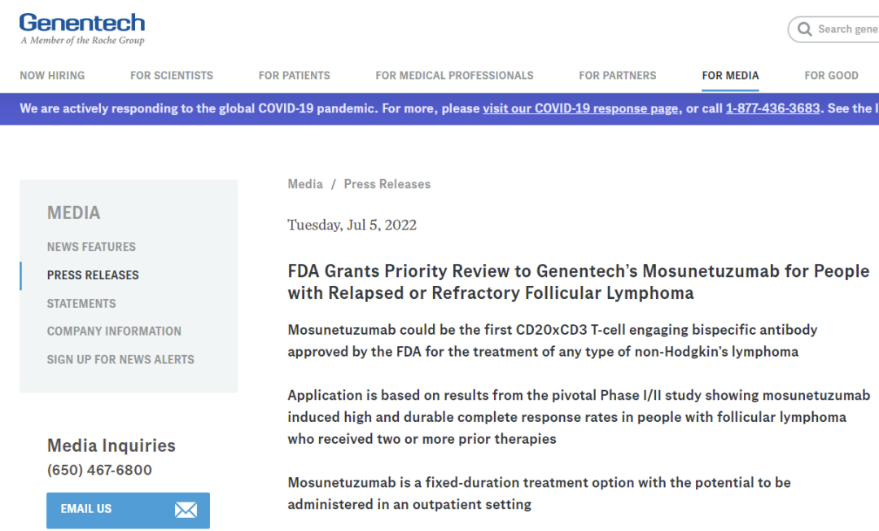879x531 pixels.
Task: Open the For Partners page
Action: 618,76
